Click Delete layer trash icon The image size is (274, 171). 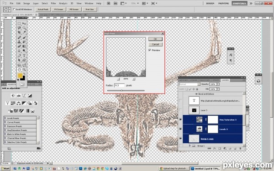(x=240, y=149)
